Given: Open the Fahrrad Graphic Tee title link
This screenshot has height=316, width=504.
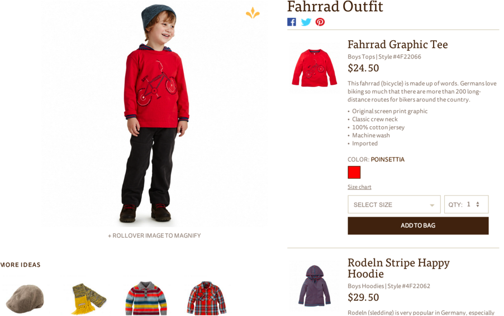Looking at the screenshot, I should pos(398,44).
